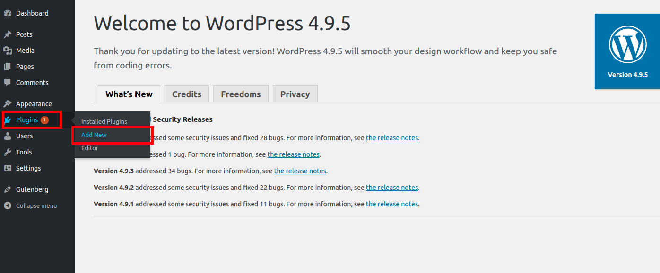Open the Users menu item

[x=37, y=136]
